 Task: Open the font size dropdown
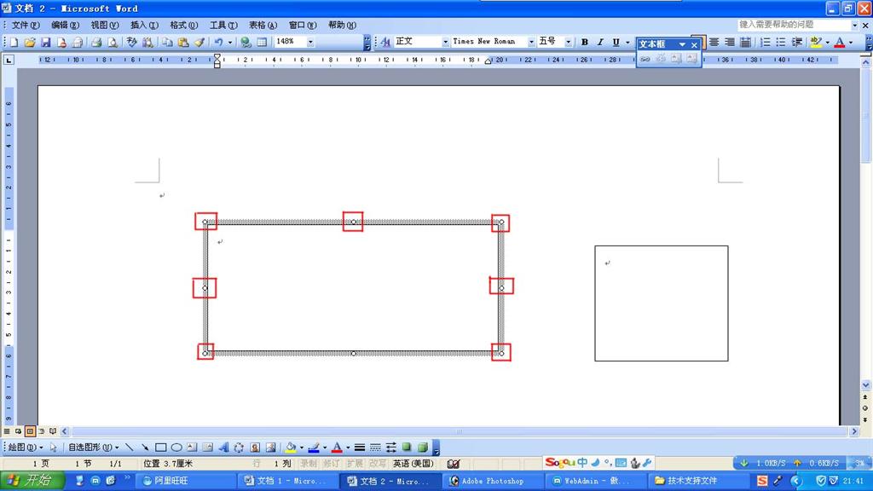569,42
